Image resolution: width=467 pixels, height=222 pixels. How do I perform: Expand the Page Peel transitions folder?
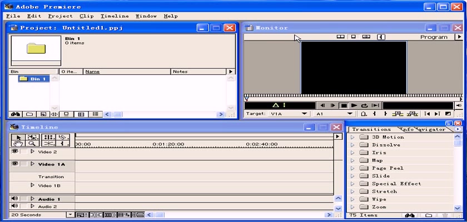point(353,168)
